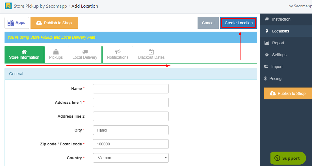Image resolution: width=312 pixels, height=166 pixels.
Task: Open Settings from the sidebar
Action: pyautogui.click(x=286, y=55)
